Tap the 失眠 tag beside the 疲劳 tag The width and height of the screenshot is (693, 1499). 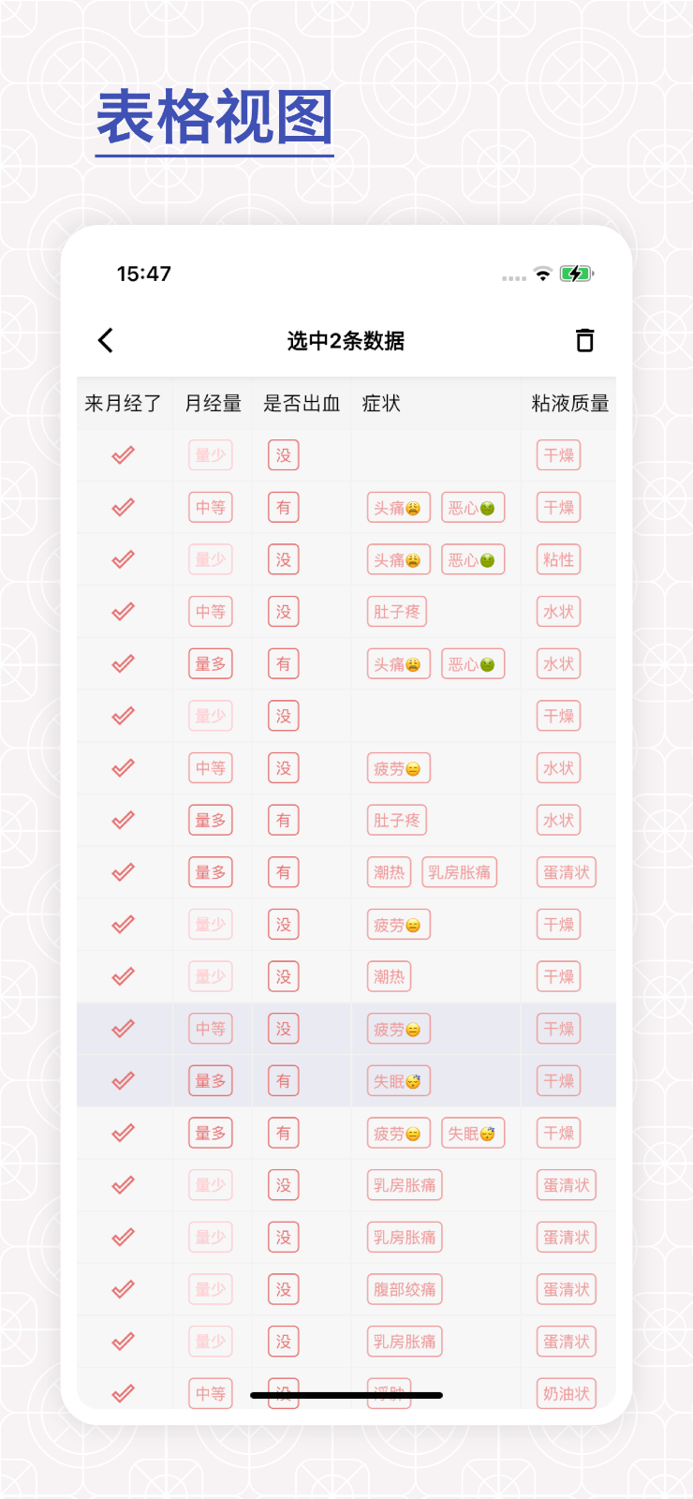(472, 1134)
